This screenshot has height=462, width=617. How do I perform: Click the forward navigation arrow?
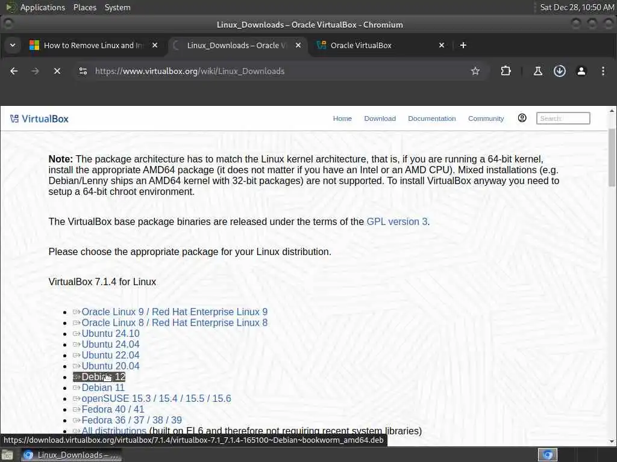click(x=35, y=71)
